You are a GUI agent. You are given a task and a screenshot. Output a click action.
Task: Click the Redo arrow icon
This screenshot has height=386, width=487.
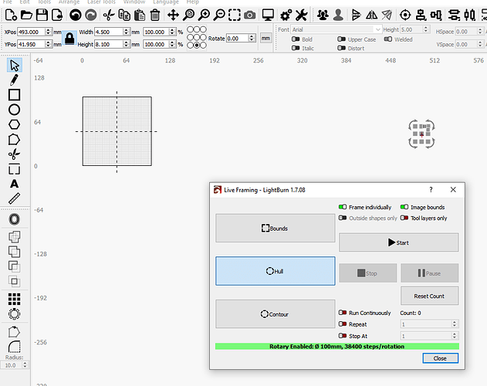[x=91, y=15]
